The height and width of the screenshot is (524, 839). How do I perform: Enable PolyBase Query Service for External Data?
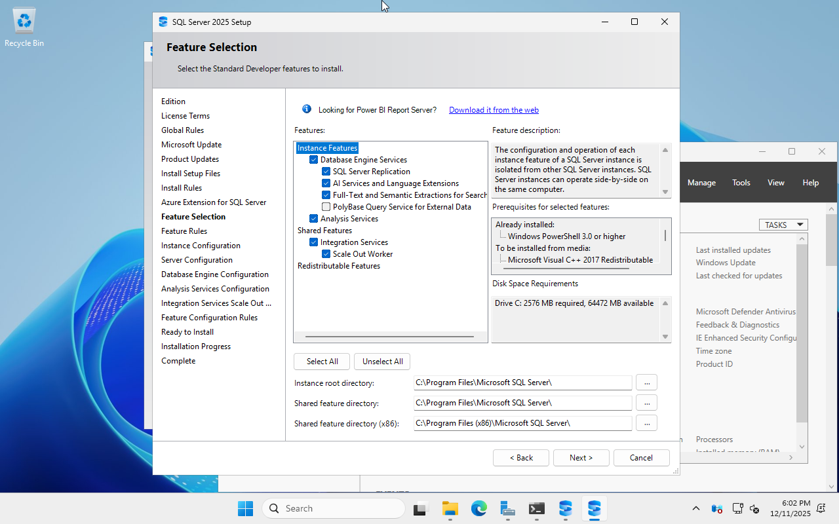(x=326, y=207)
